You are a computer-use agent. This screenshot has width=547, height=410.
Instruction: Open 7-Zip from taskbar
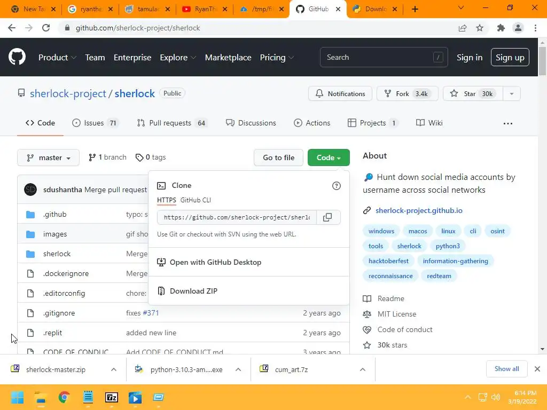click(x=112, y=397)
